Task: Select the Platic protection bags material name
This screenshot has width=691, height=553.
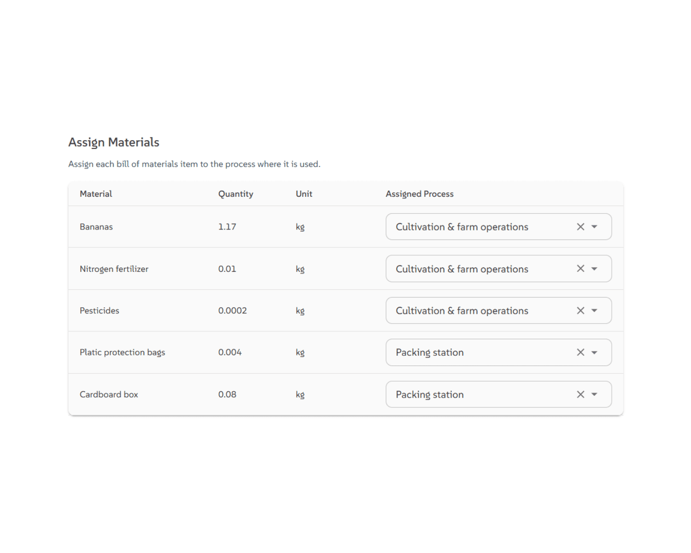Action: click(x=122, y=353)
